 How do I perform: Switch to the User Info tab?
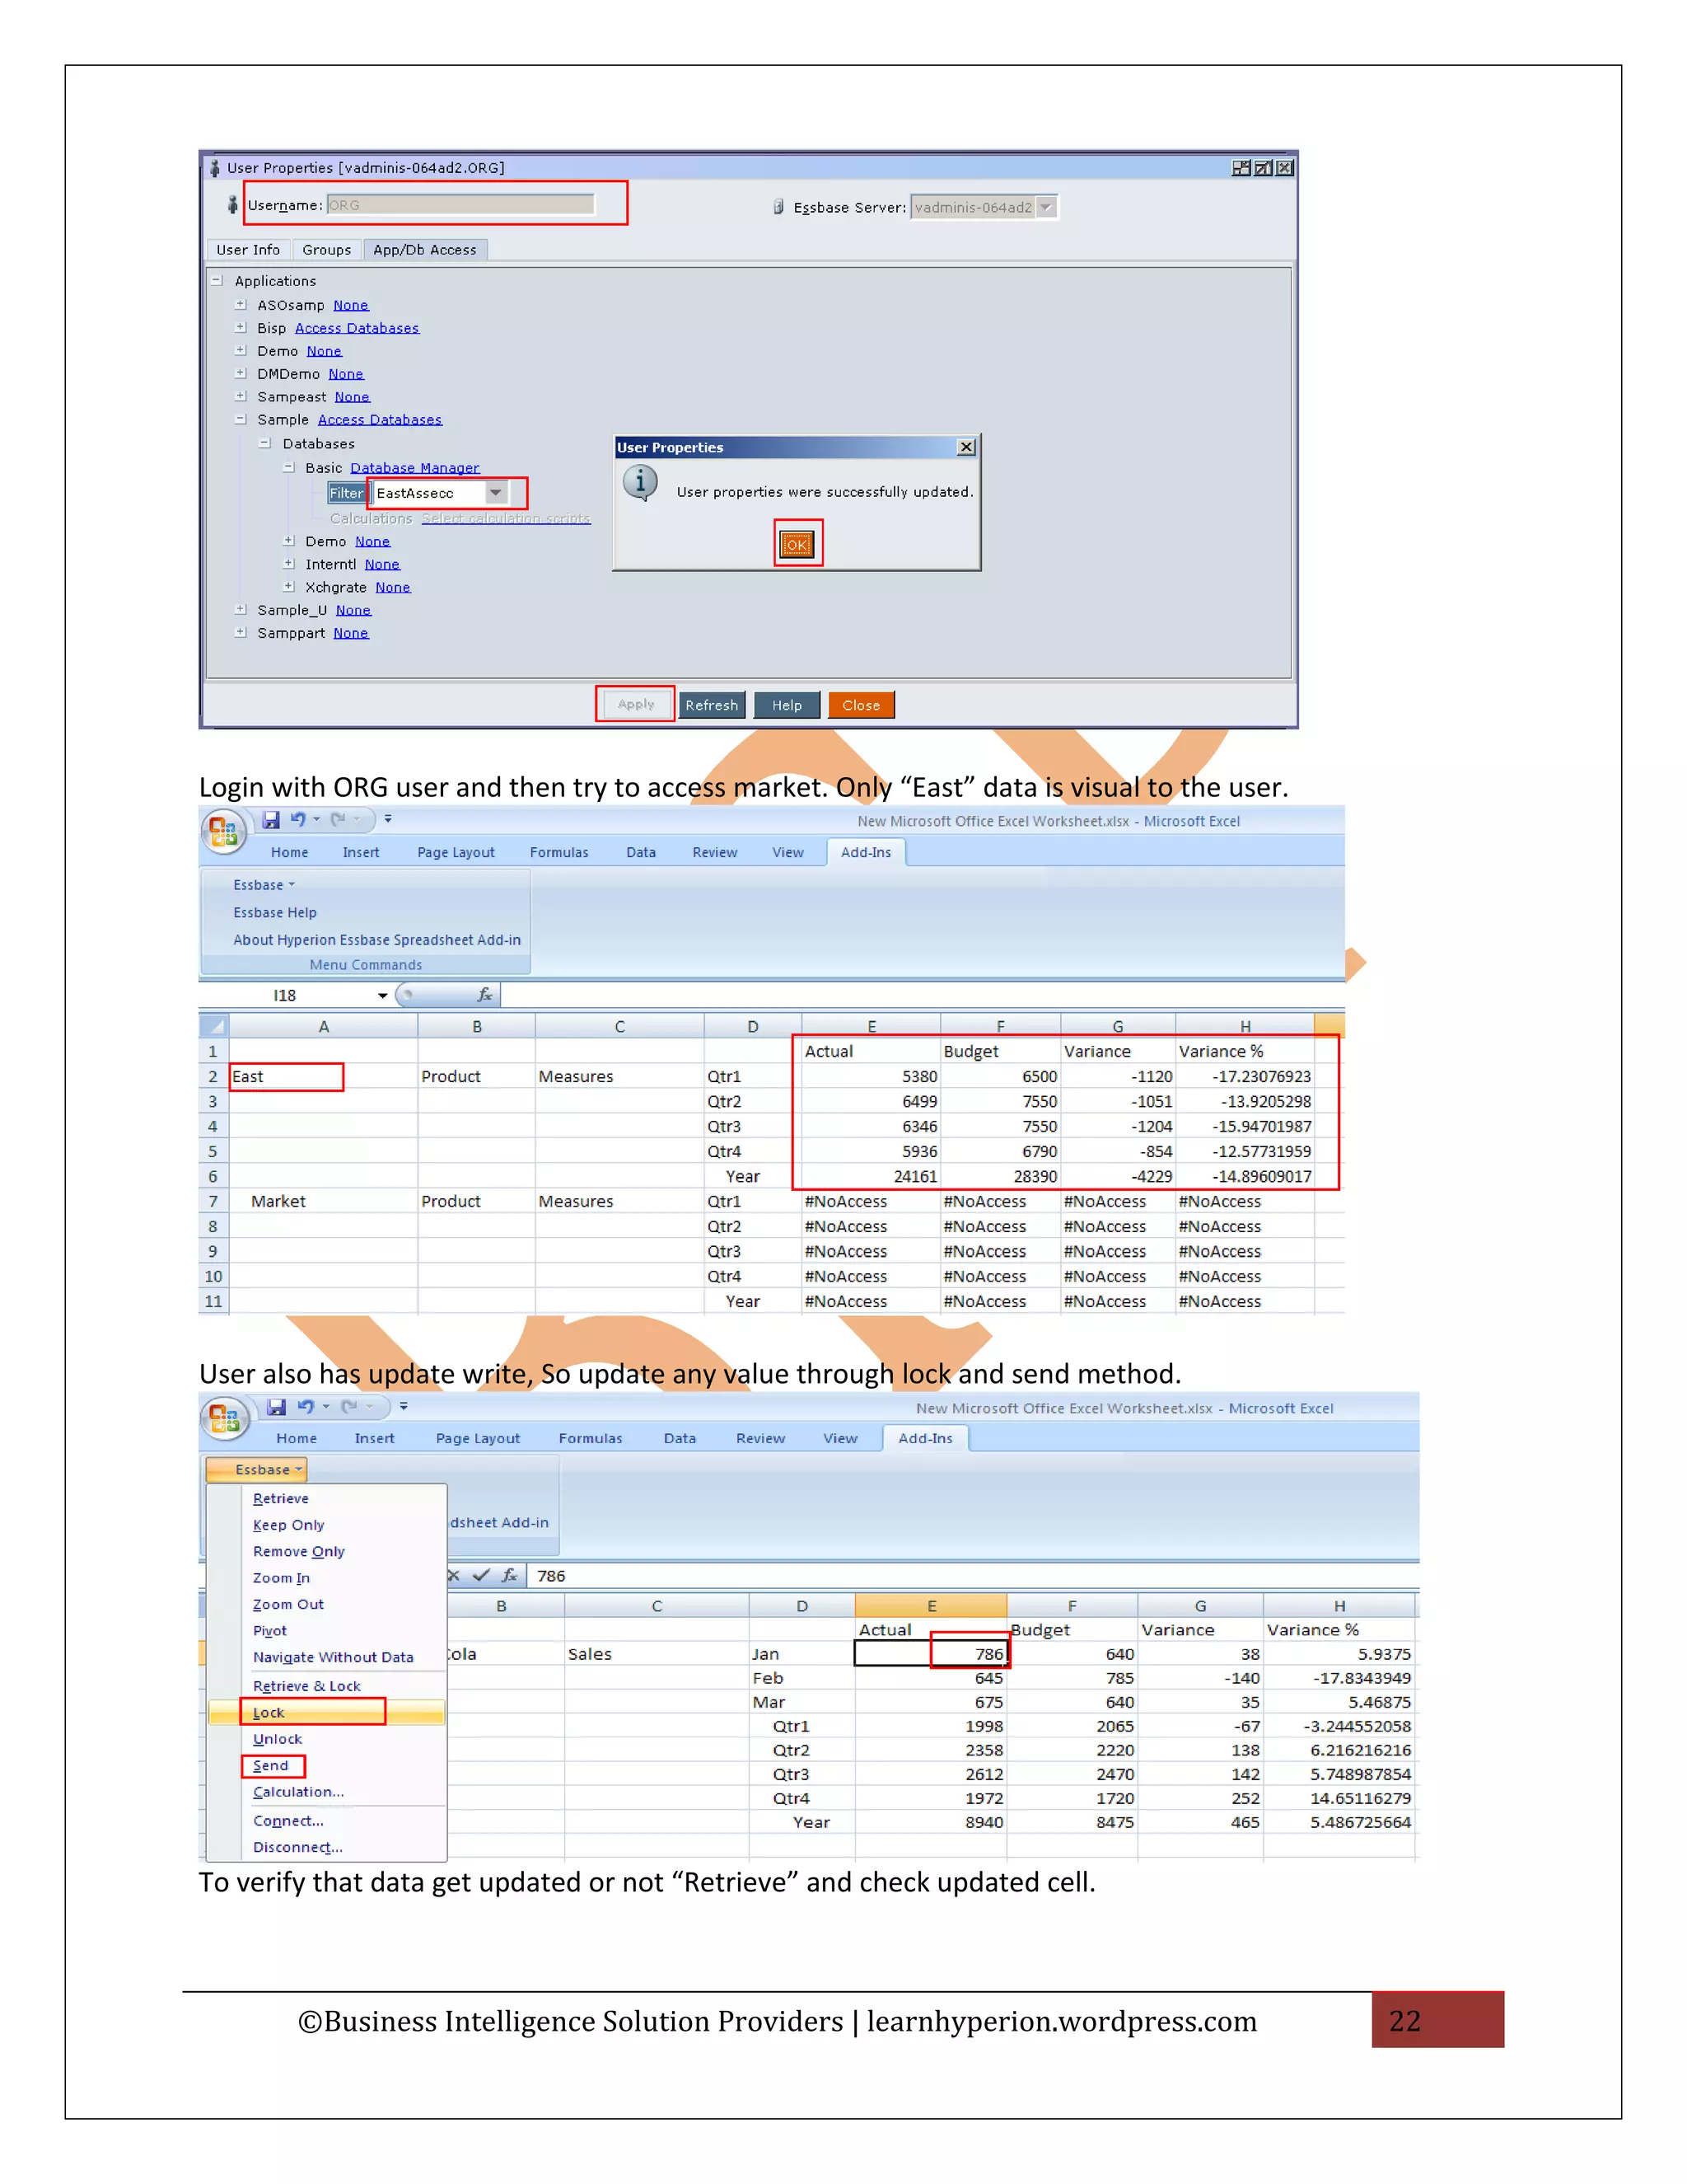249,250
